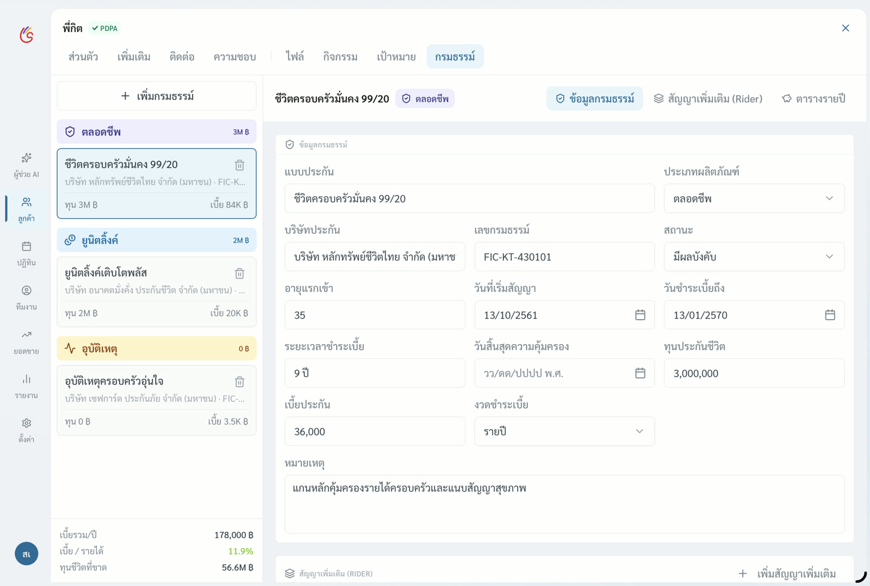This screenshot has width=870, height=586.
Task: Open the ผู้ช่วย AI sidebar icon
Action: pyautogui.click(x=26, y=165)
